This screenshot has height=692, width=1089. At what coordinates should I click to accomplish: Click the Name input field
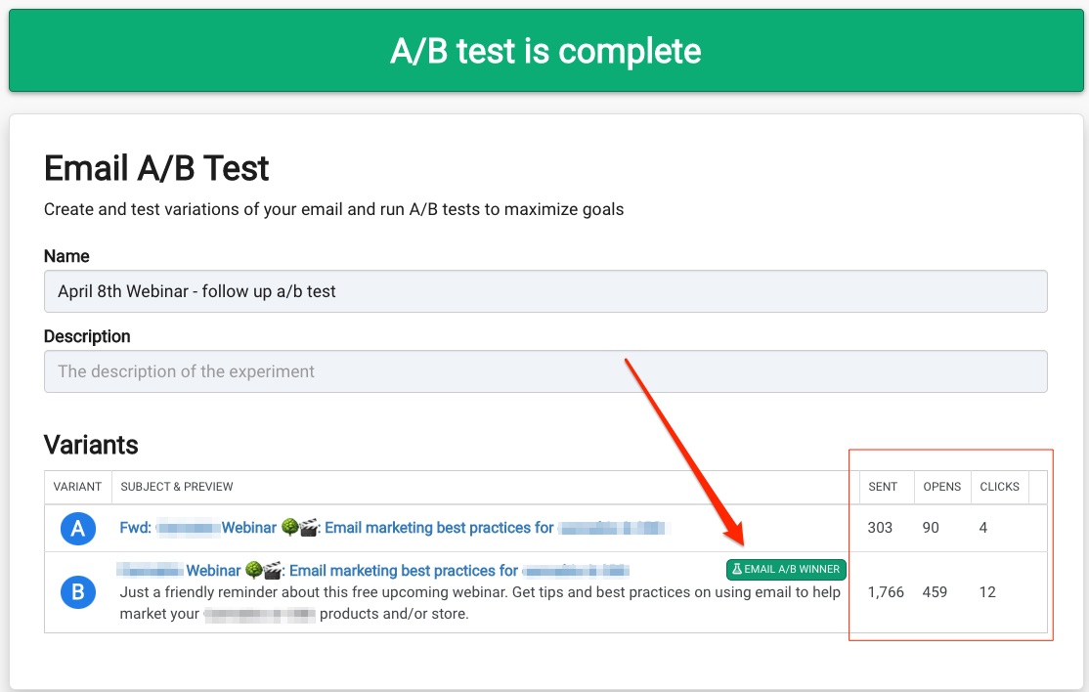[x=545, y=291]
